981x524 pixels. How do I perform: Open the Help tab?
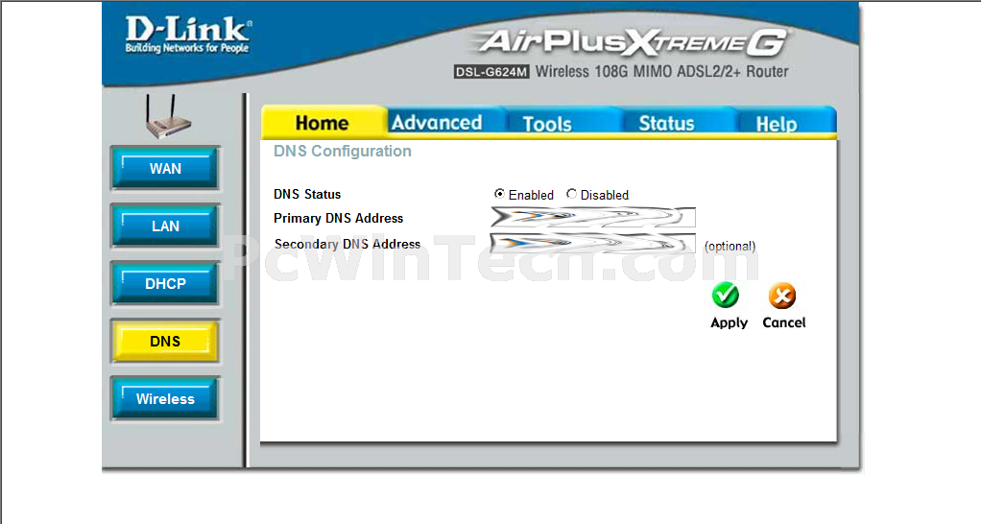coord(777,123)
